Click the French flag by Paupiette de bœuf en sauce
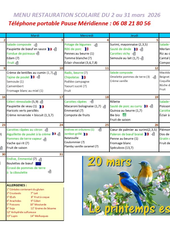 (50, 49)
